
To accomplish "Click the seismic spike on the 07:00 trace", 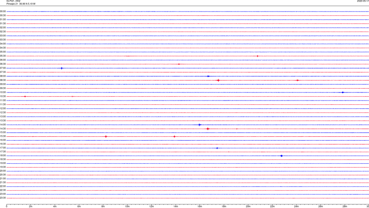I will [61, 69].
